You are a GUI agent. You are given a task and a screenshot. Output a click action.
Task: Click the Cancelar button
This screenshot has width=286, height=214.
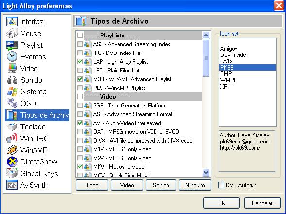coord(262,203)
